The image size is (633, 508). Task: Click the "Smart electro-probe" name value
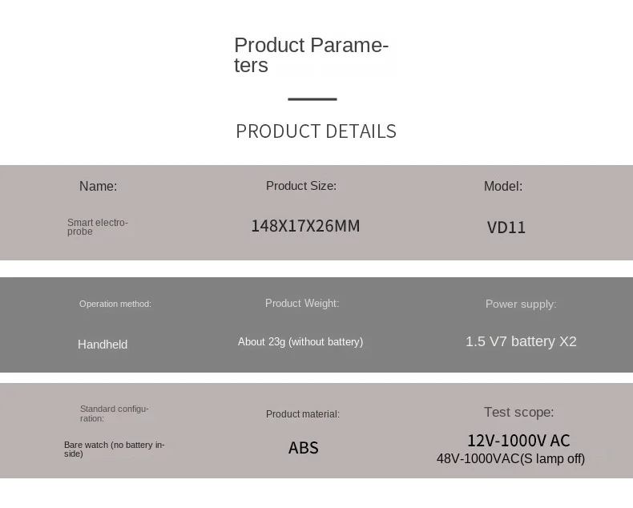point(97,227)
